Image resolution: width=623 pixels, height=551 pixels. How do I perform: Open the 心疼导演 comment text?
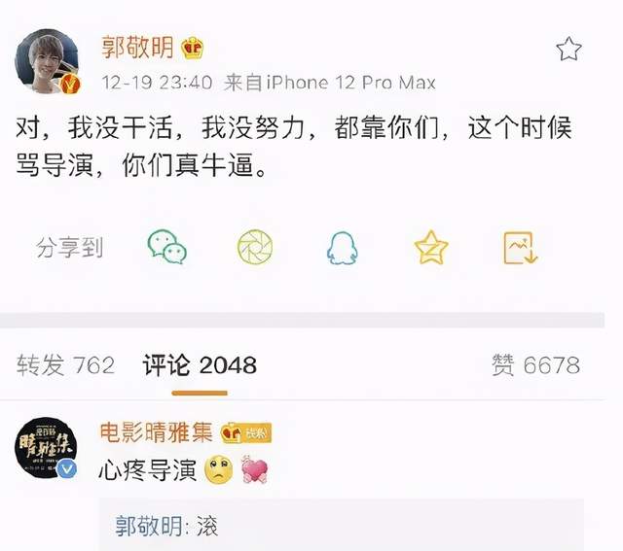[x=148, y=471]
